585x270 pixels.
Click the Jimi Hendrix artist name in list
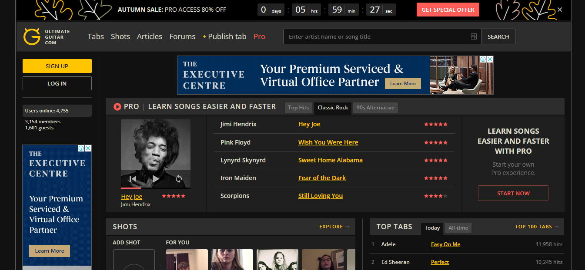238,124
